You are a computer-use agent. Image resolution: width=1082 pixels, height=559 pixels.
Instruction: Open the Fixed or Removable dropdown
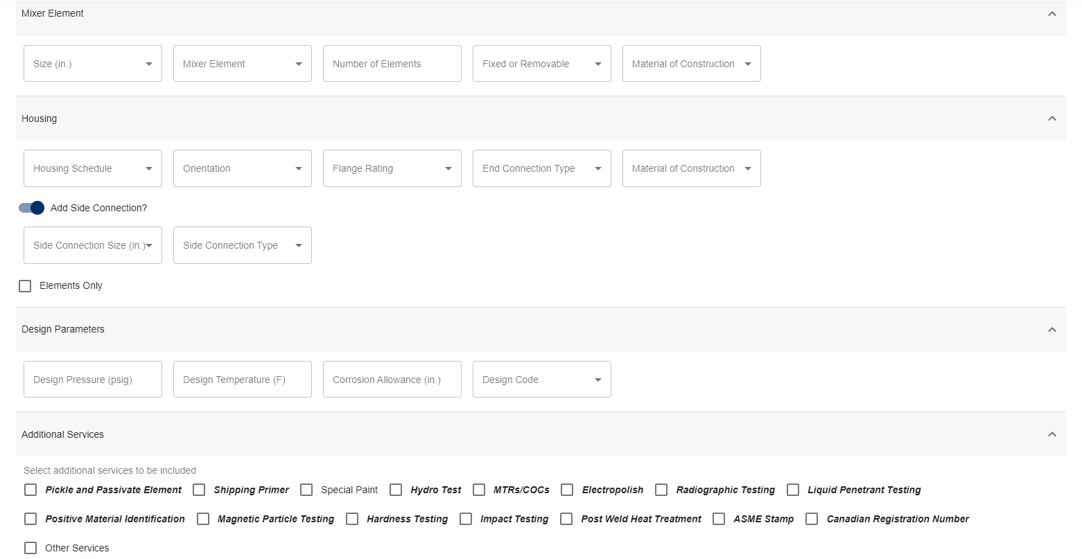pos(541,64)
